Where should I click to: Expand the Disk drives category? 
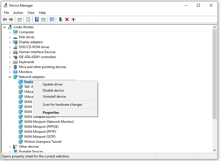pos(10,37)
